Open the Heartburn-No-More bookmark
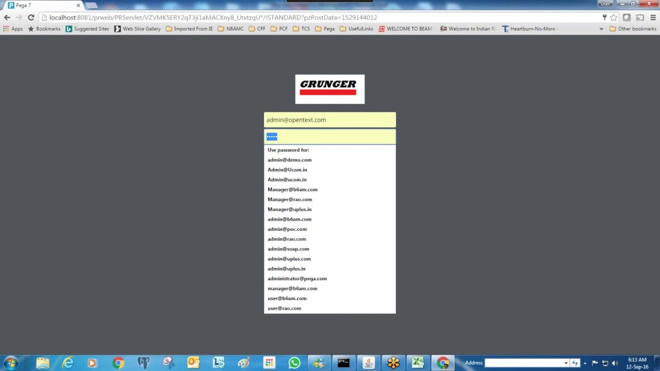660x371 pixels. [529, 29]
